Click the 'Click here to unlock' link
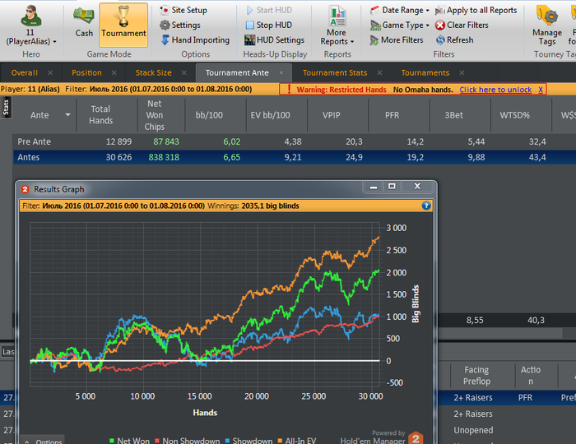This screenshot has height=444, width=576. pos(495,90)
